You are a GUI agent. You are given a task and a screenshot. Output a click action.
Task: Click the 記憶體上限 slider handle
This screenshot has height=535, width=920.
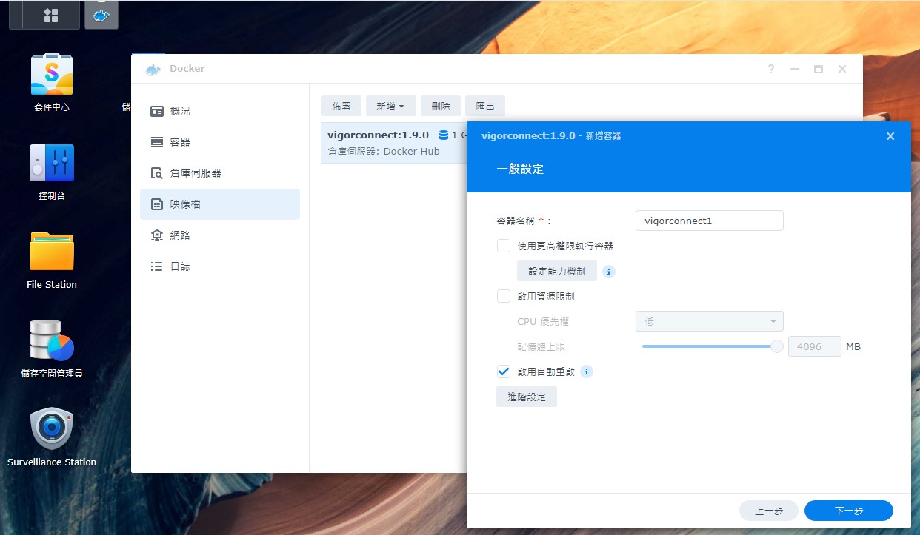click(x=777, y=346)
